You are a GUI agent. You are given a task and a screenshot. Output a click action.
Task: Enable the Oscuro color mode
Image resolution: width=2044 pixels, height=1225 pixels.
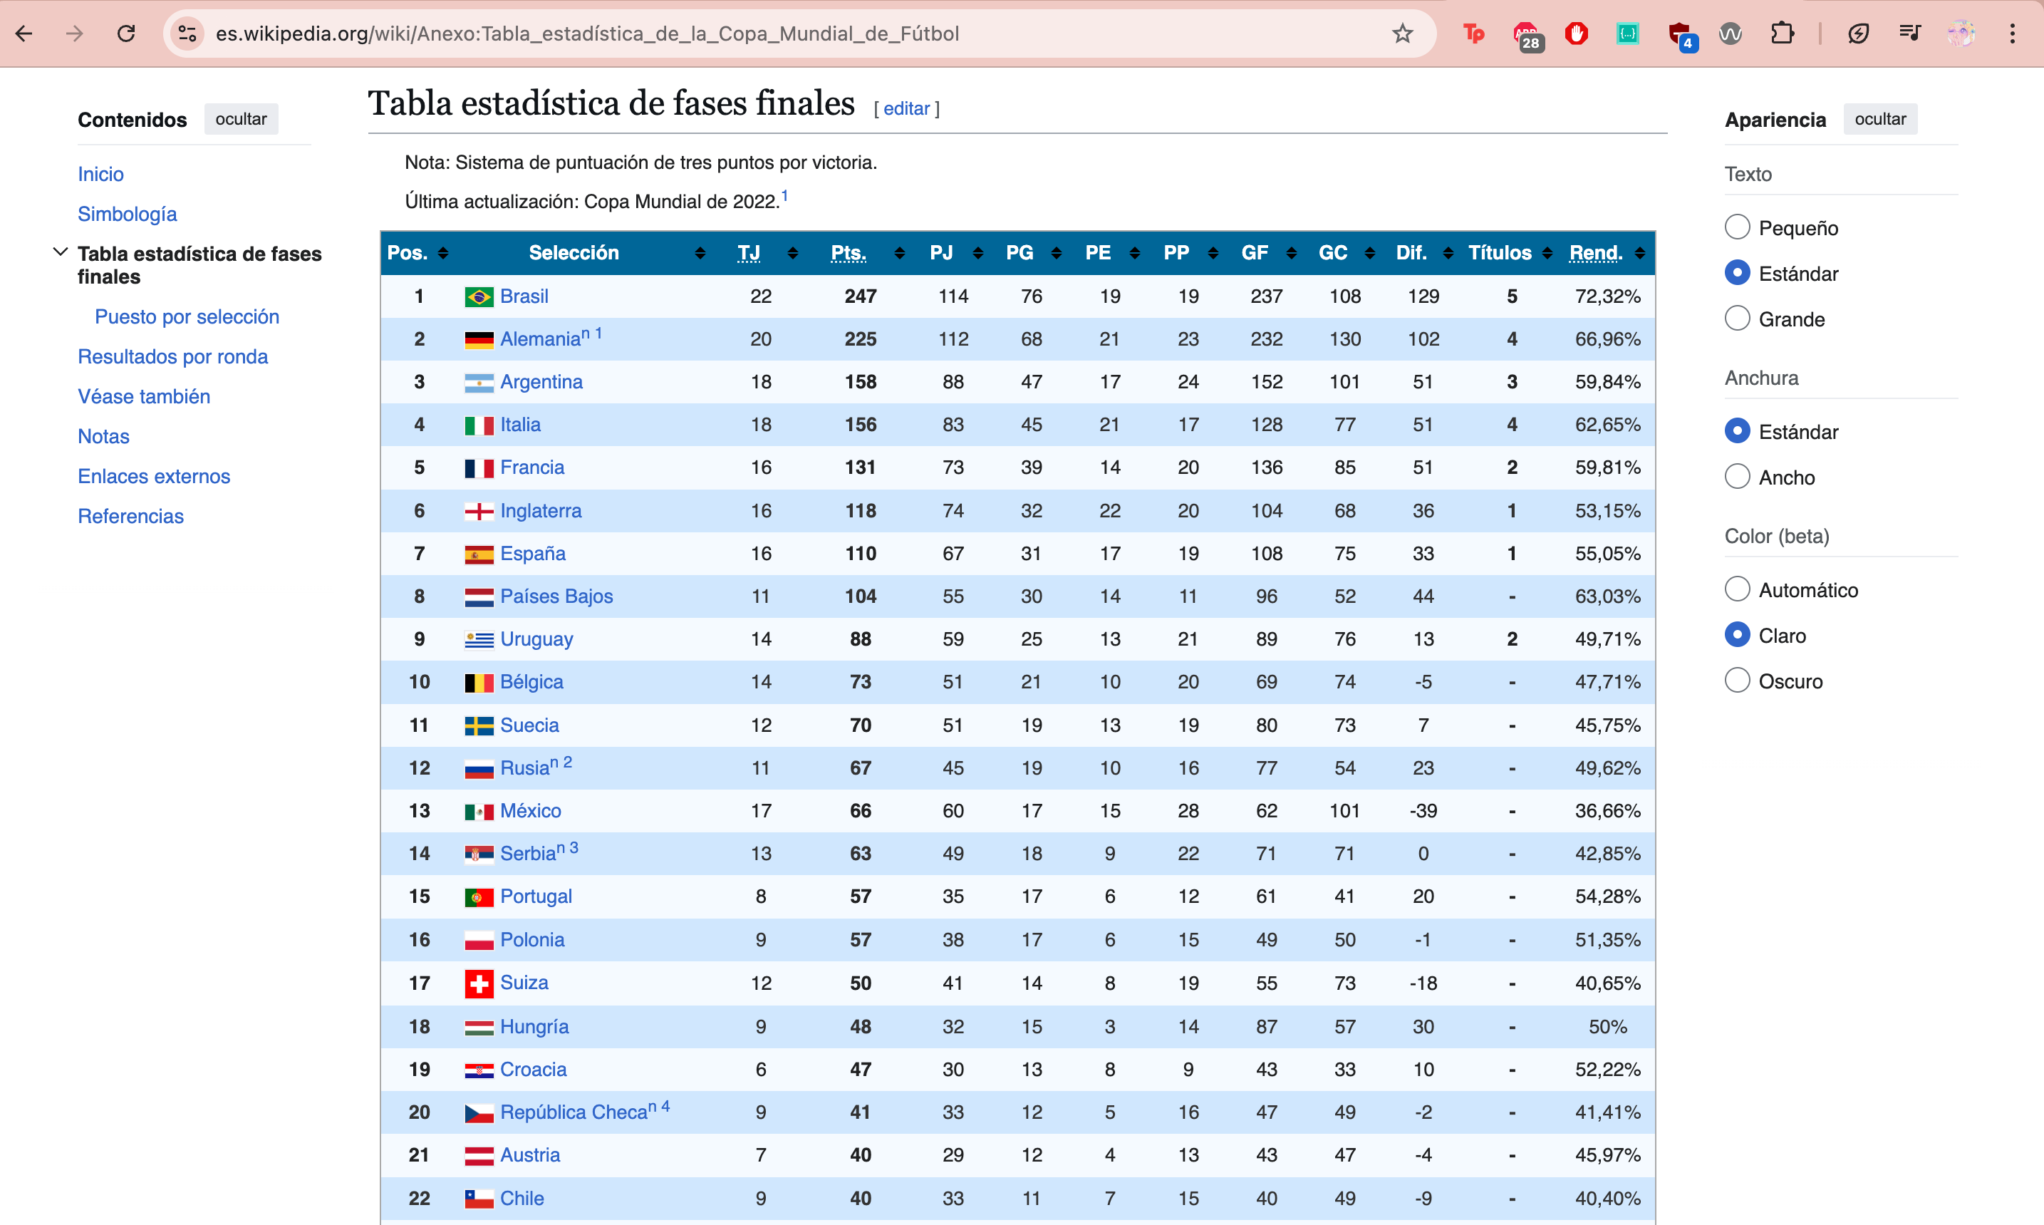tap(1737, 681)
